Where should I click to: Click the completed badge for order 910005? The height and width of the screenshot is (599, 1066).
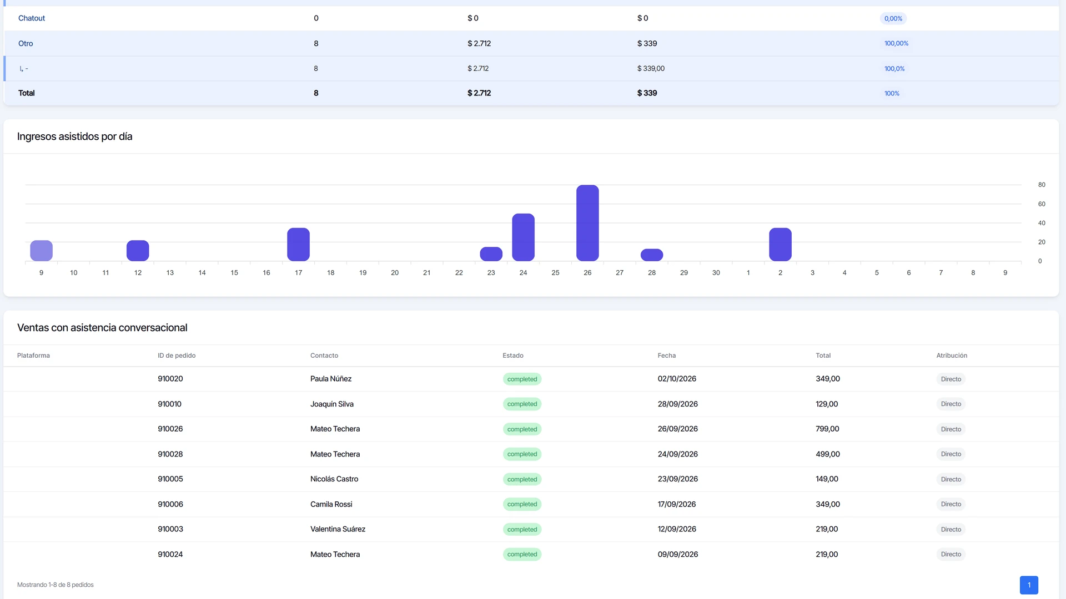(x=522, y=479)
